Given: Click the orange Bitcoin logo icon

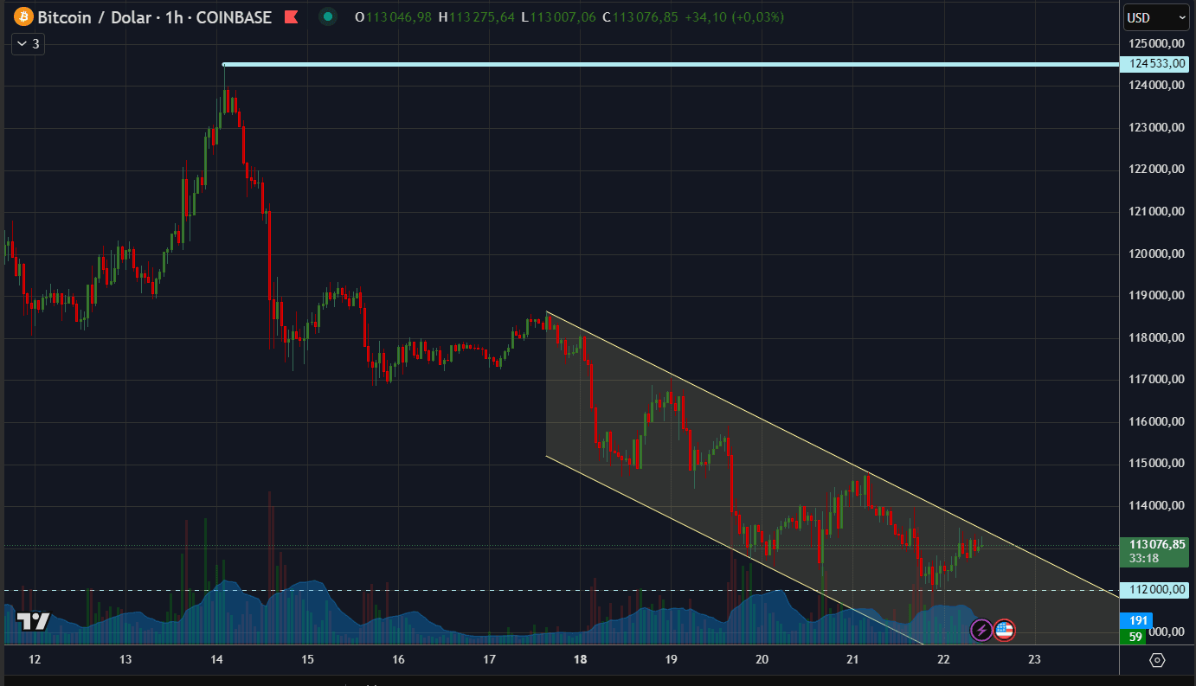Looking at the screenshot, I should click(x=23, y=17).
